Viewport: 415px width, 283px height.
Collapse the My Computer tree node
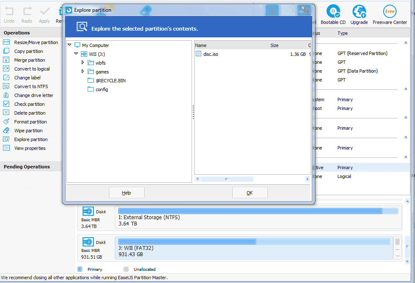point(69,45)
